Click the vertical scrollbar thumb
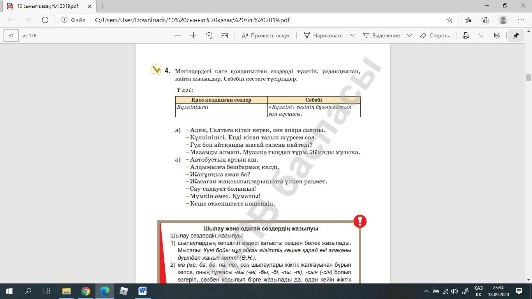The height and width of the screenshot is (299, 532). (528, 77)
